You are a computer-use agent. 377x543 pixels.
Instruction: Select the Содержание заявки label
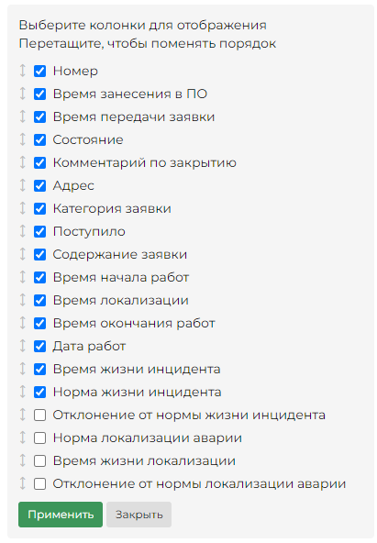[x=120, y=255]
